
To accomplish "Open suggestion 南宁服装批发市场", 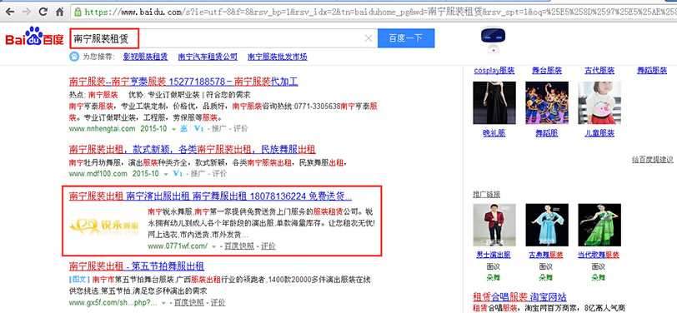I will 277,57.
